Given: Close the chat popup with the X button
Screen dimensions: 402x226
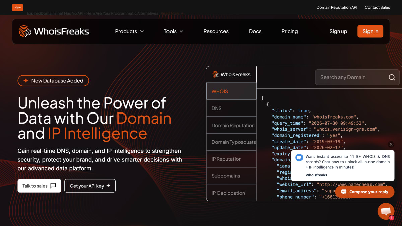Looking at the screenshot, I should click(x=391, y=144).
